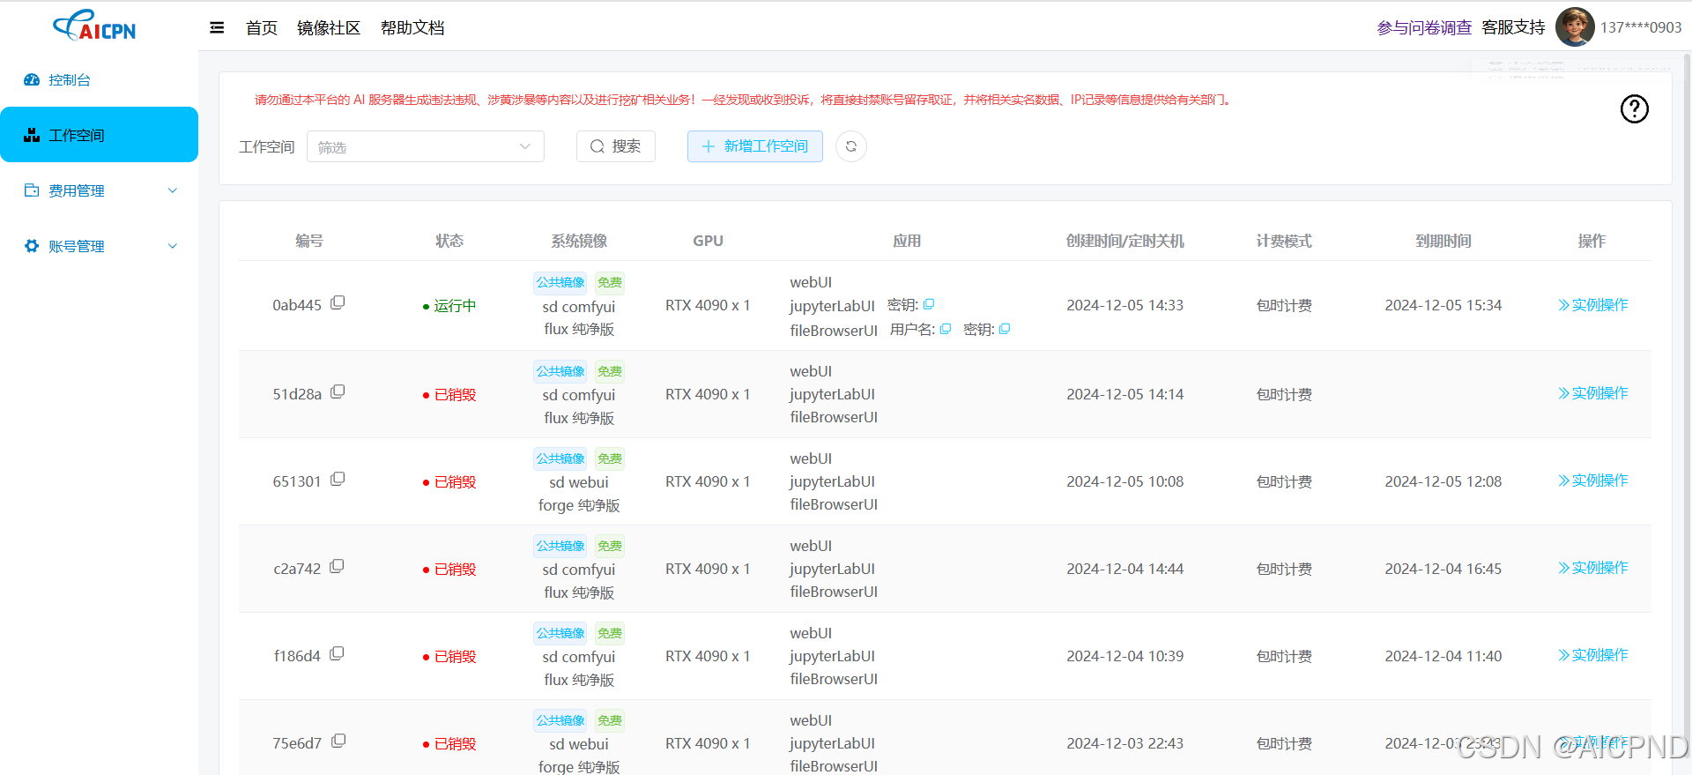
Task: Open jupyterLabUI for instance 0ab445
Action: (x=832, y=306)
